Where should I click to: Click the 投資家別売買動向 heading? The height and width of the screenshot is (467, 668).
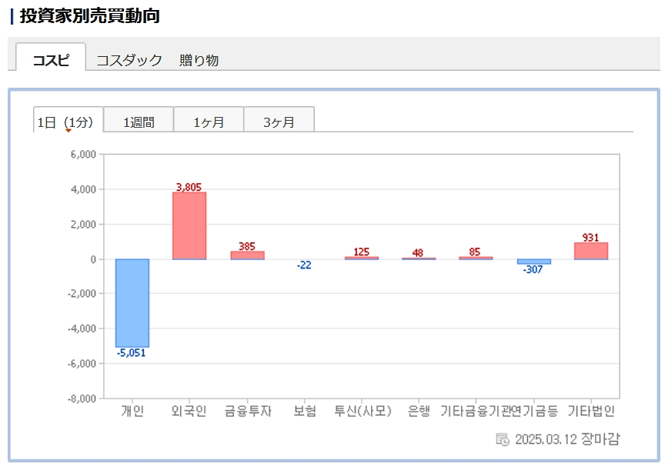(x=89, y=15)
